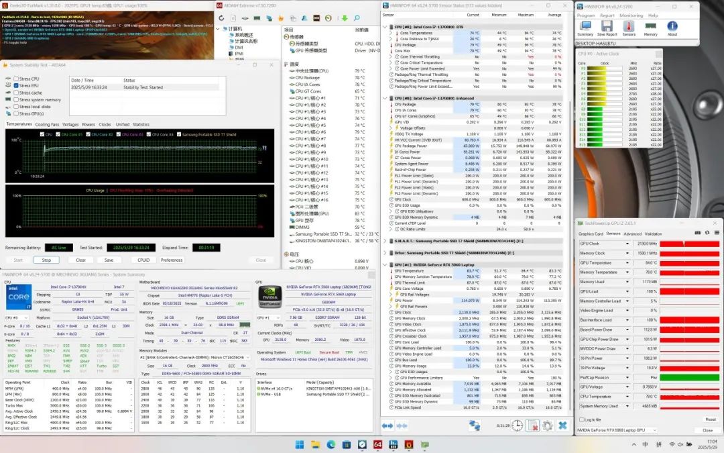Uncheck the Stress FPU checkbox

[x=16, y=86]
